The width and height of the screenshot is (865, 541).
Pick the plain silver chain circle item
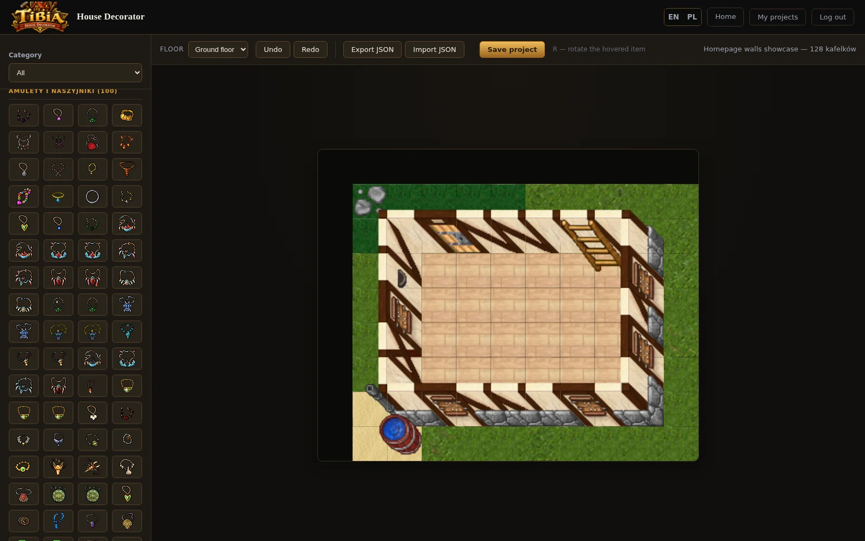pos(92,196)
